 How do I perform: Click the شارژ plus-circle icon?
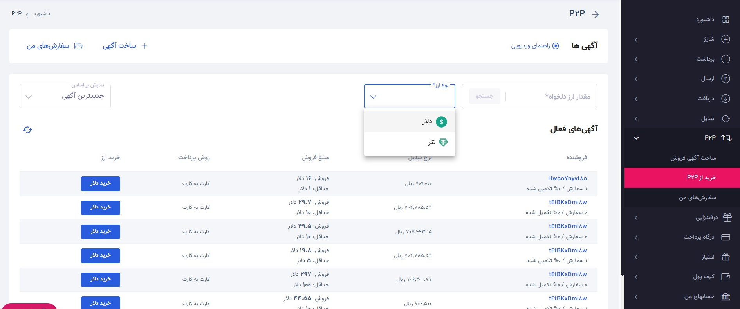(x=726, y=39)
